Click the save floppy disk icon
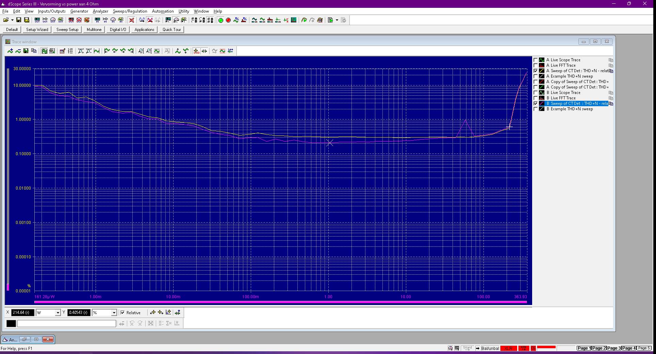 (19, 20)
